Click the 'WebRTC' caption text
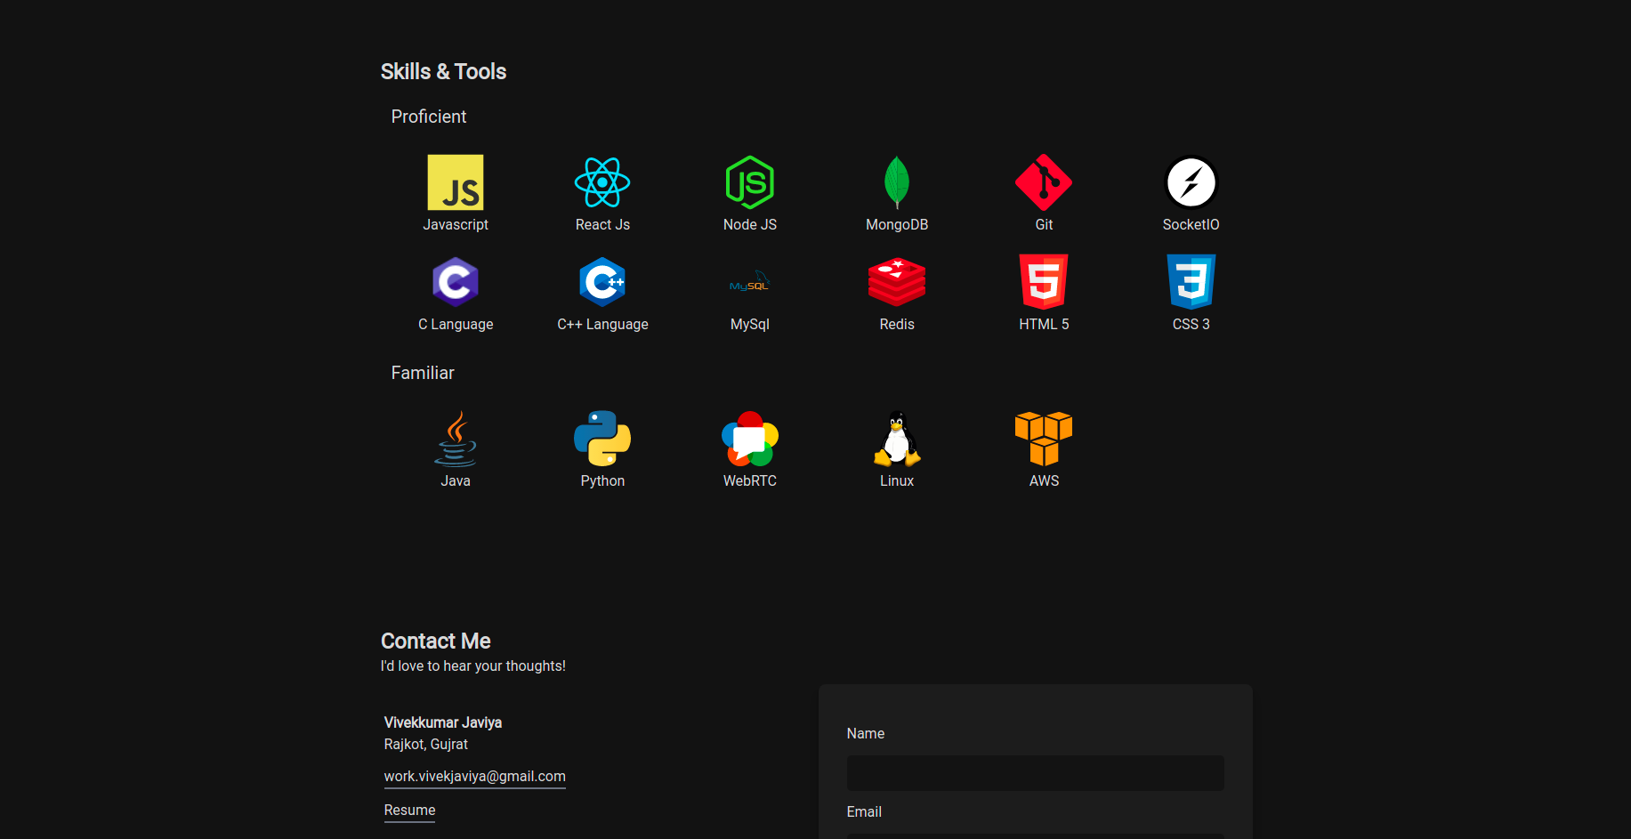The height and width of the screenshot is (839, 1631). 750,481
